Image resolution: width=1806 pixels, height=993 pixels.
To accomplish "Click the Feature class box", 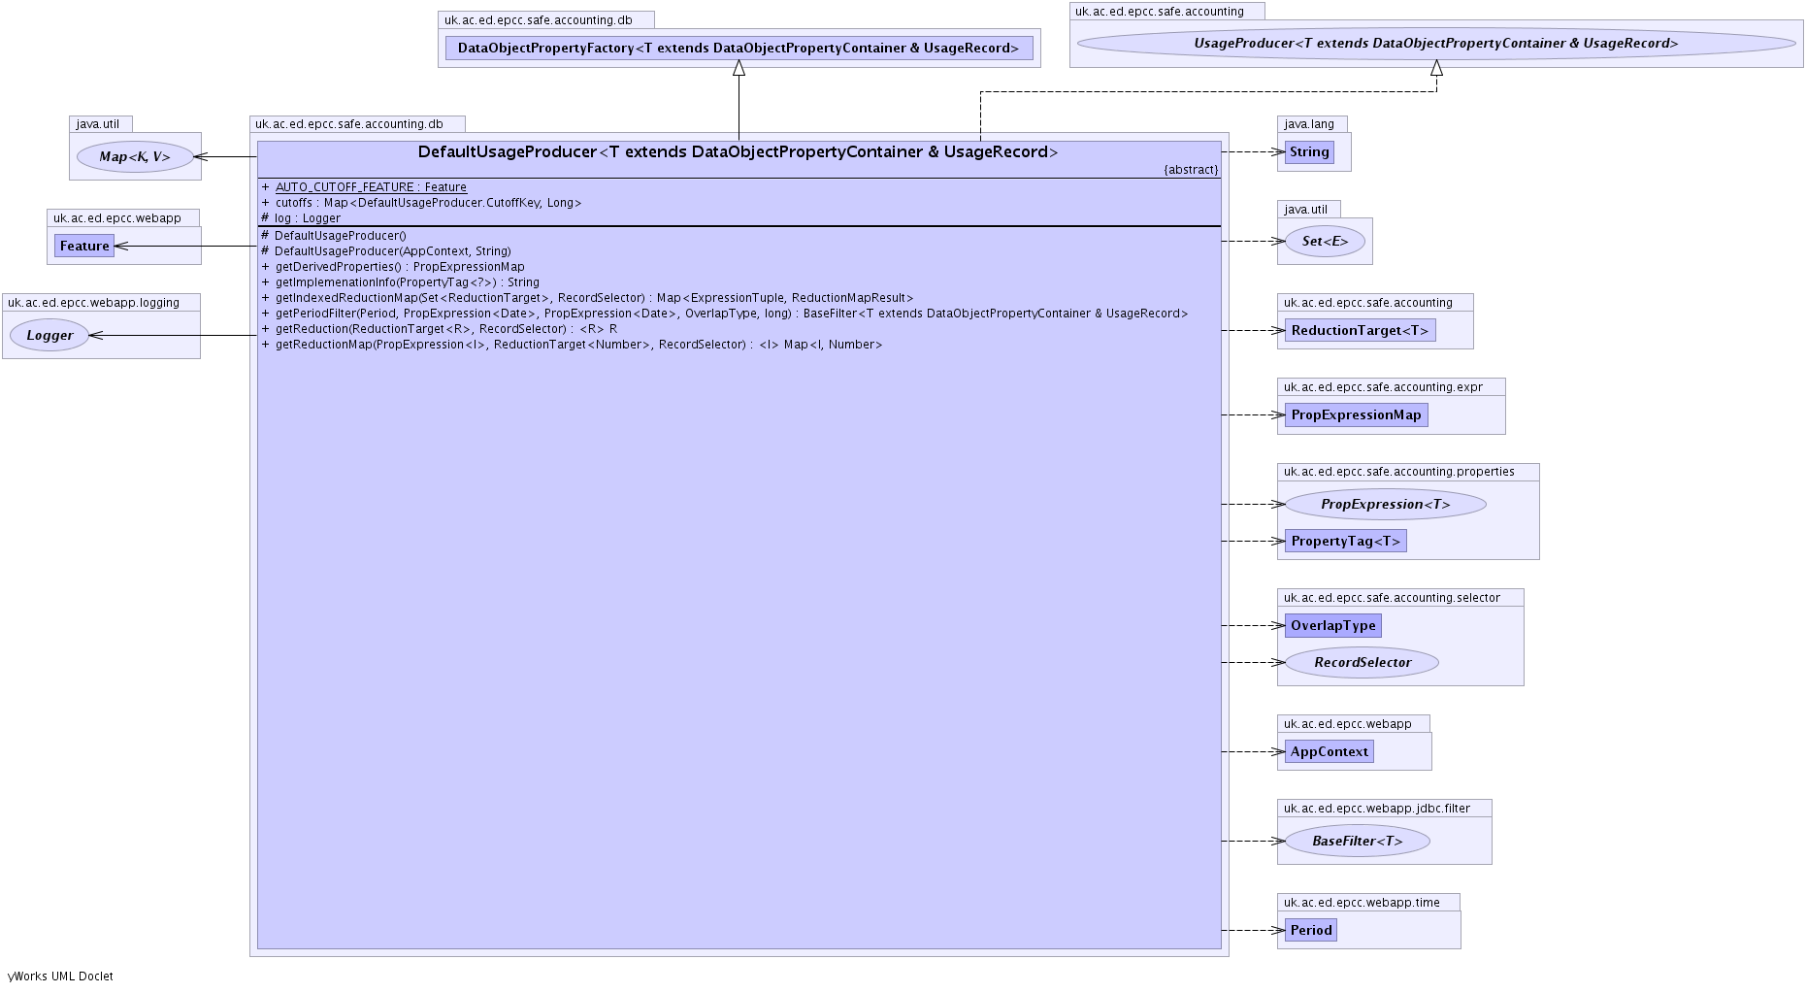I will click(x=84, y=247).
